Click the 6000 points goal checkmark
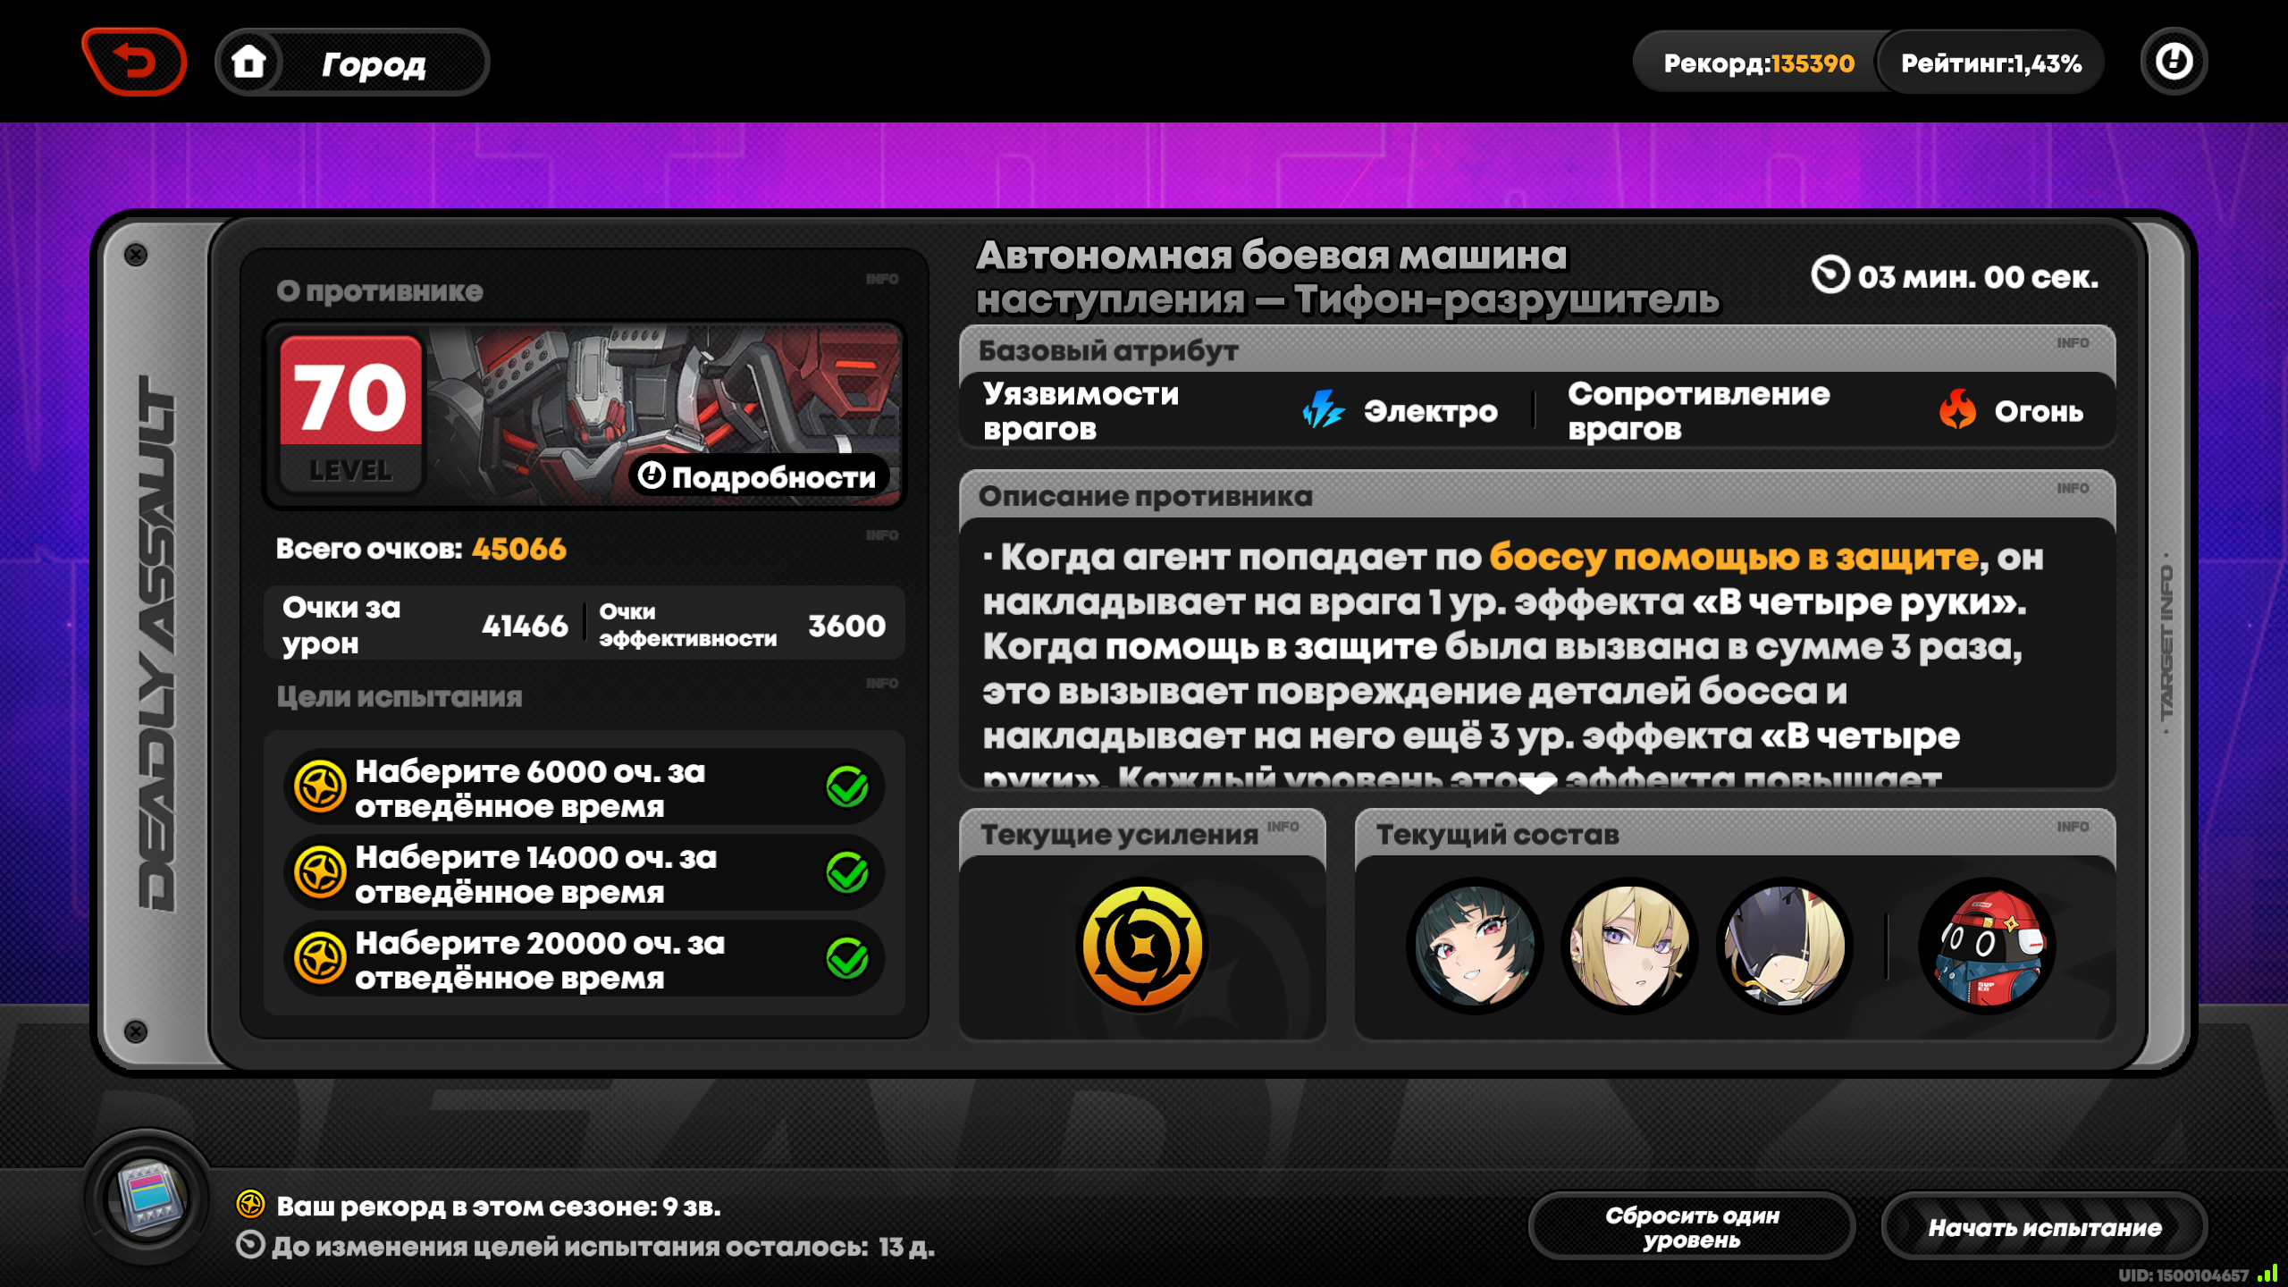 846,787
